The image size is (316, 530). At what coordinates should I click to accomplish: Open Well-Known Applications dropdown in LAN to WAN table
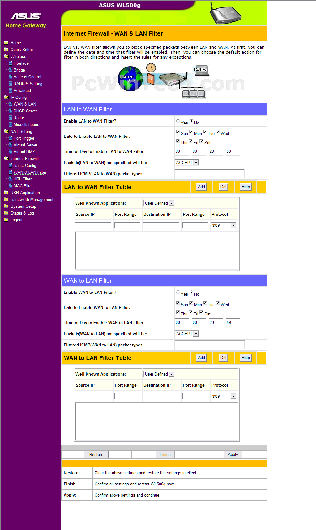tap(159, 203)
